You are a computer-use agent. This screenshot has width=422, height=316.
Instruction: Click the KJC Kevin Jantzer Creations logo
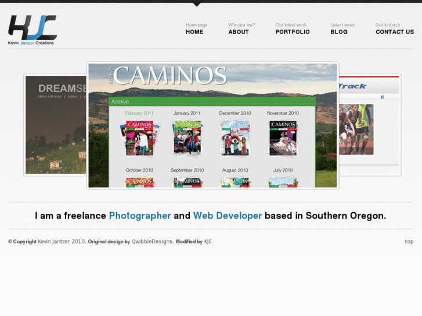pos(33,30)
